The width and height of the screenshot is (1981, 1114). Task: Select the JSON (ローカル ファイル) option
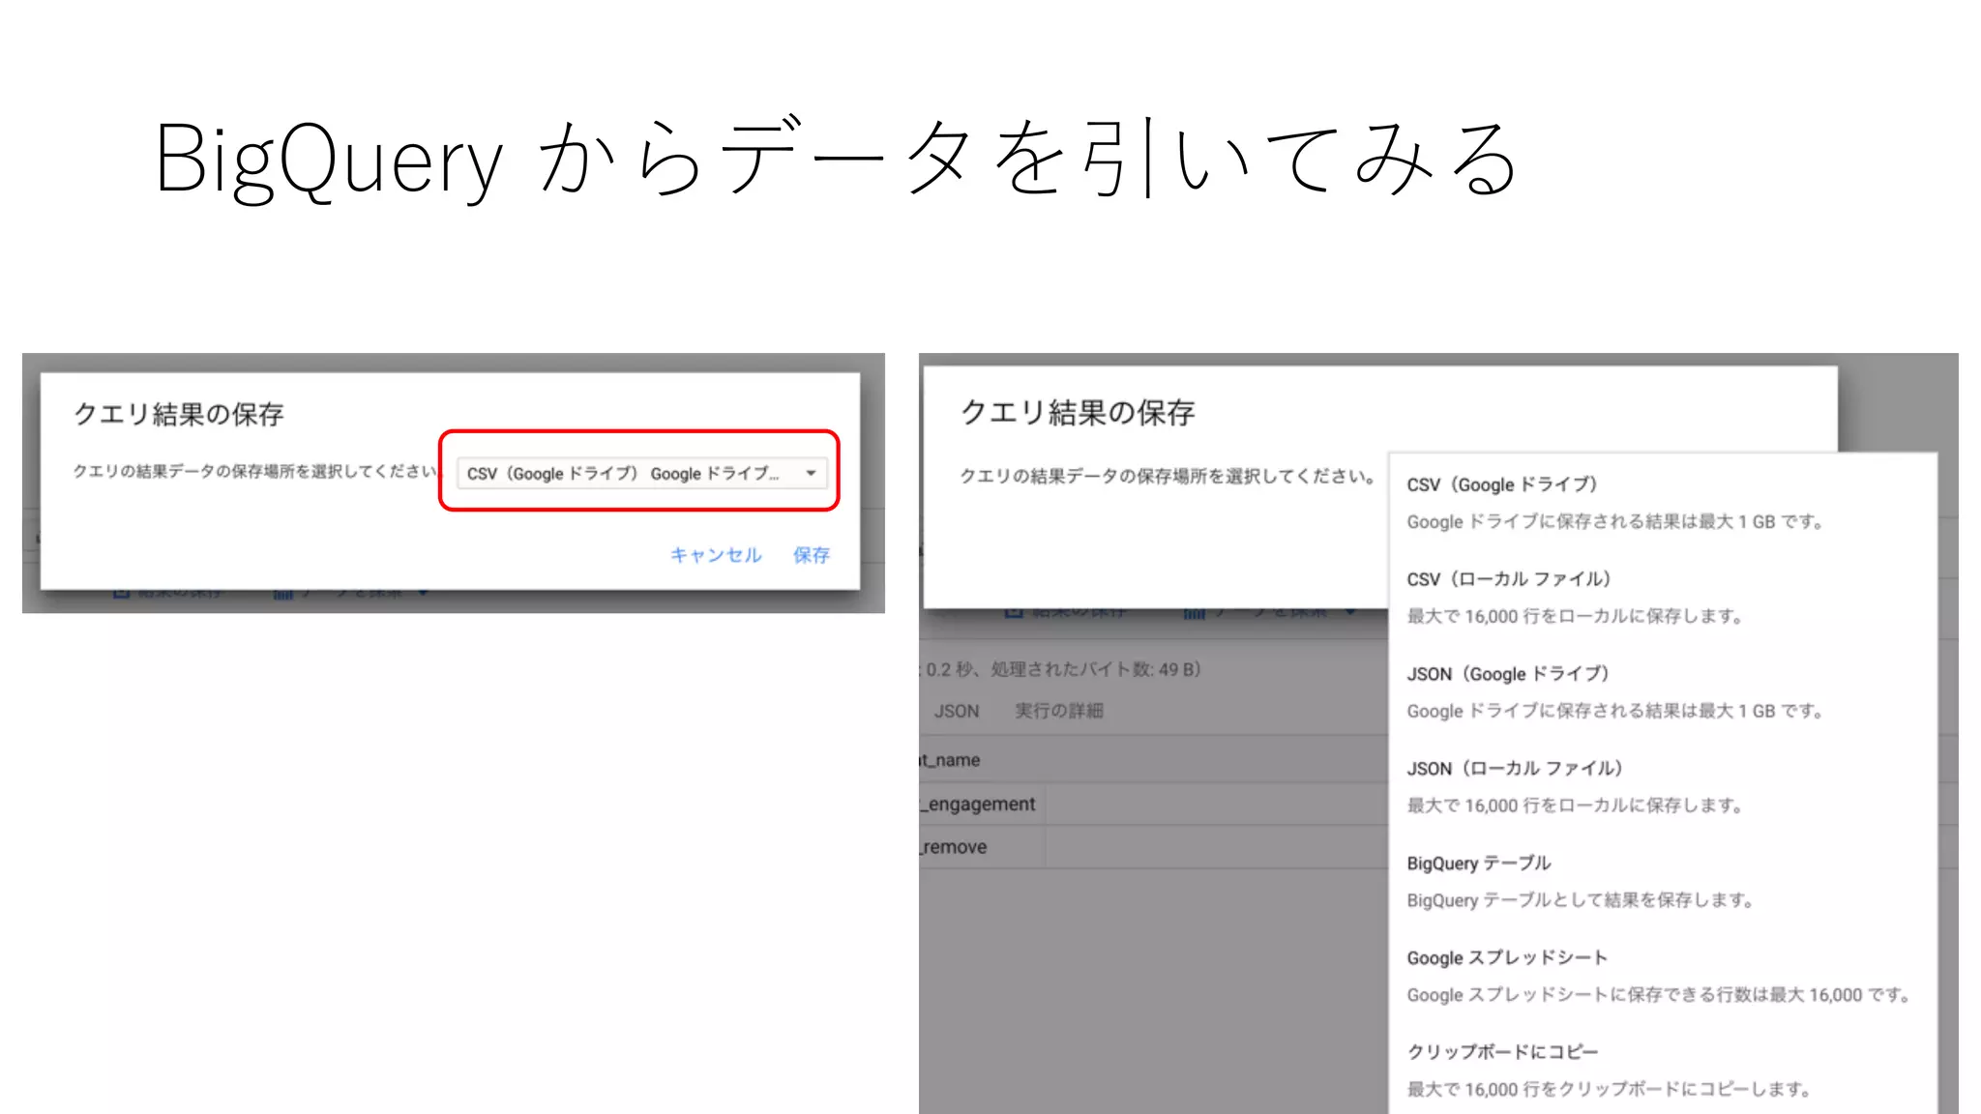click(x=1663, y=786)
